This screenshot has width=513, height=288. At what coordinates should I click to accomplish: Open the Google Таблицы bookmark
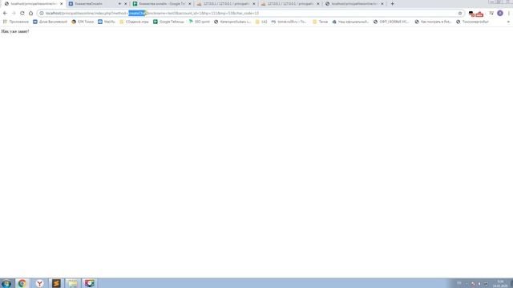point(168,22)
